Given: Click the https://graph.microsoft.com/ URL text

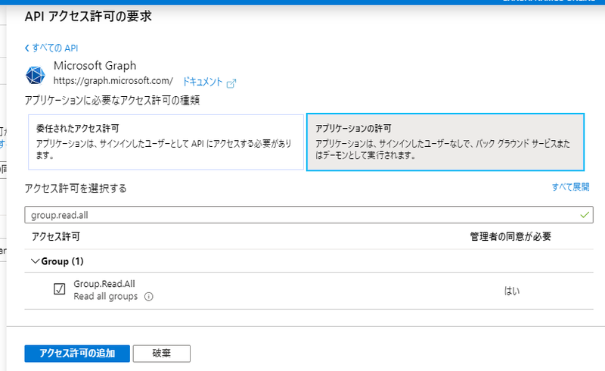Looking at the screenshot, I should point(113,81).
